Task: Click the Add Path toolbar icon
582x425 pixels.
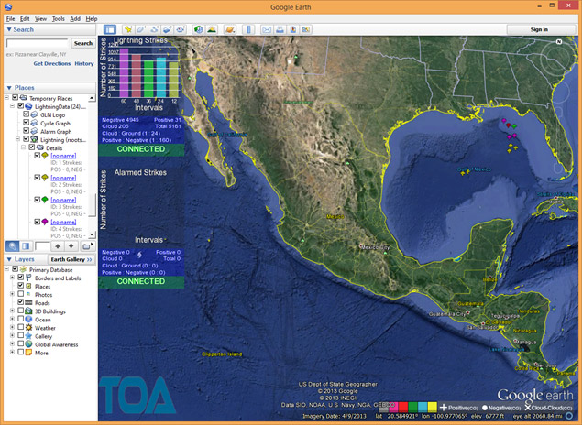Action: point(154,29)
